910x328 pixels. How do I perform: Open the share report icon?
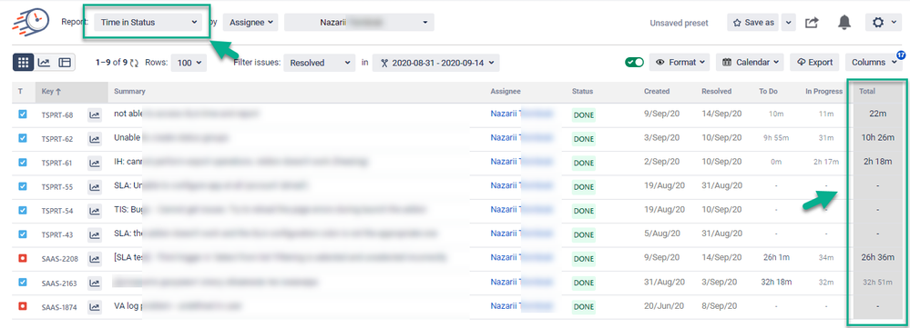[x=812, y=23]
